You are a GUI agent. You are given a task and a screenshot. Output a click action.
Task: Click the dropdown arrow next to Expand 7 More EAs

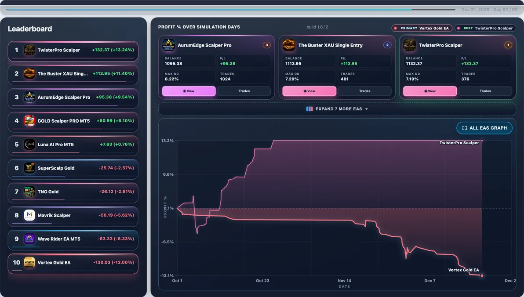coord(367,109)
